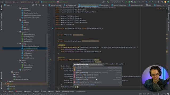Image resolution: width=170 pixels, height=95 pixels.
Task: Select response completion suggestion
Action: (x=97, y=70)
